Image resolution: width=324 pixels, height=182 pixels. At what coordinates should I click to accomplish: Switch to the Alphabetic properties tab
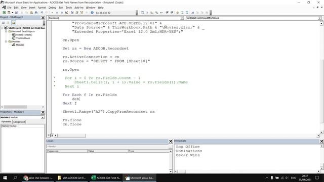(7, 122)
